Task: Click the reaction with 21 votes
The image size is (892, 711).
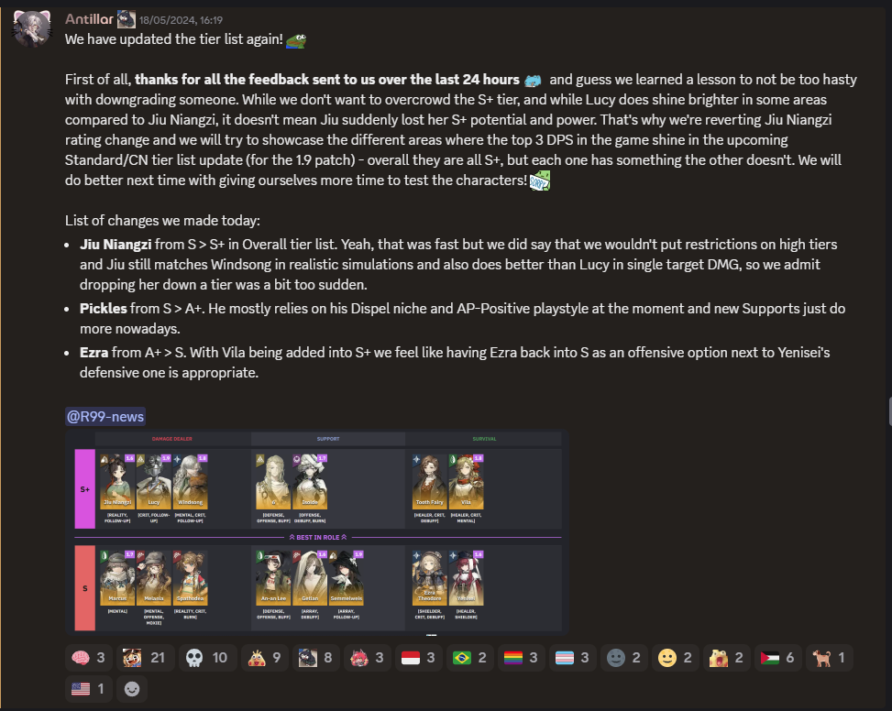Action: click(145, 658)
